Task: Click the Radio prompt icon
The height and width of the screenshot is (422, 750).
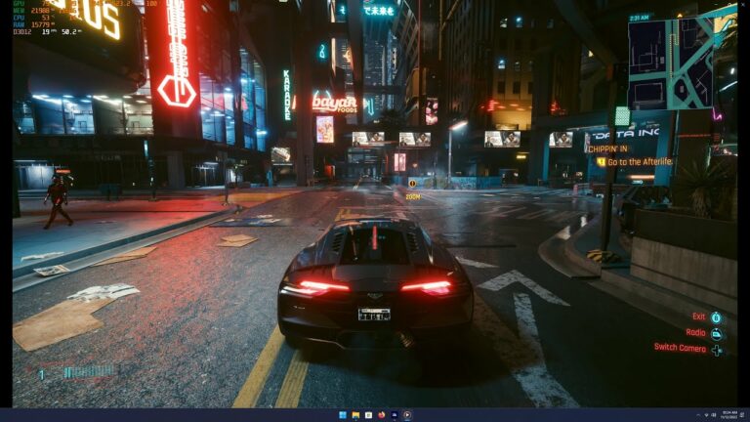Action: click(x=716, y=333)
